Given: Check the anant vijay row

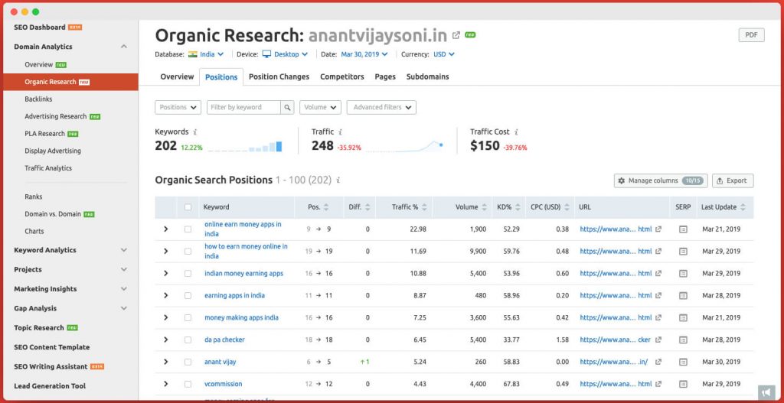Looking at the screenshot, I should click(x=188, y=362).
